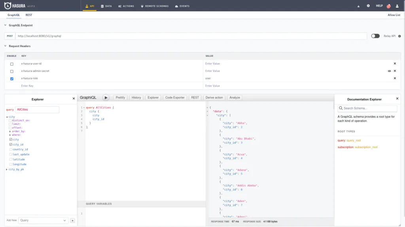This screenshot has width=405, height=227.
Task: Collapse the GraphQL Endpoint section
Action: pos(5,25)
